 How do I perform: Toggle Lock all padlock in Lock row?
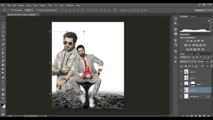pos(196,66)
